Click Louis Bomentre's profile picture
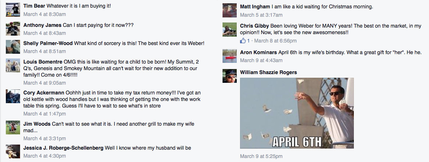The image size is (429, 162). [x=13, y=65]
